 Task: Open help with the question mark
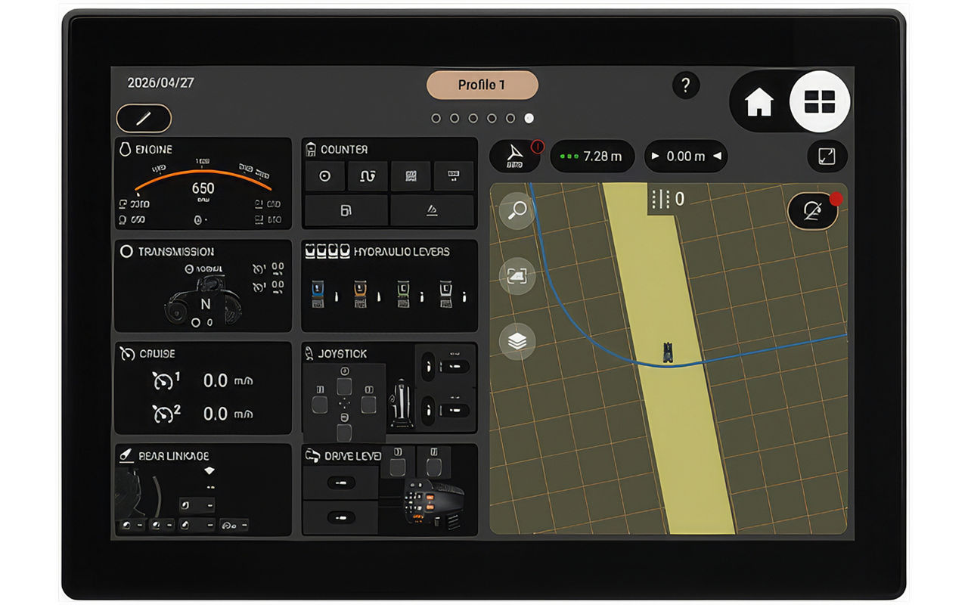(685, 85)
